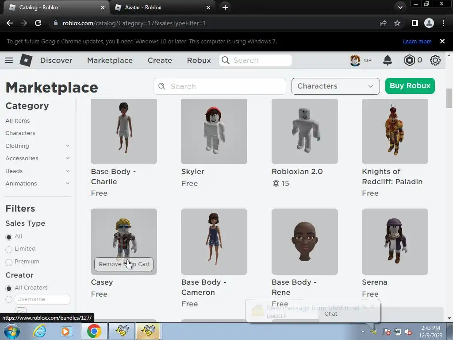Open Chrome three-dot menu
The image size is (453, 340).
pos(443,23)
